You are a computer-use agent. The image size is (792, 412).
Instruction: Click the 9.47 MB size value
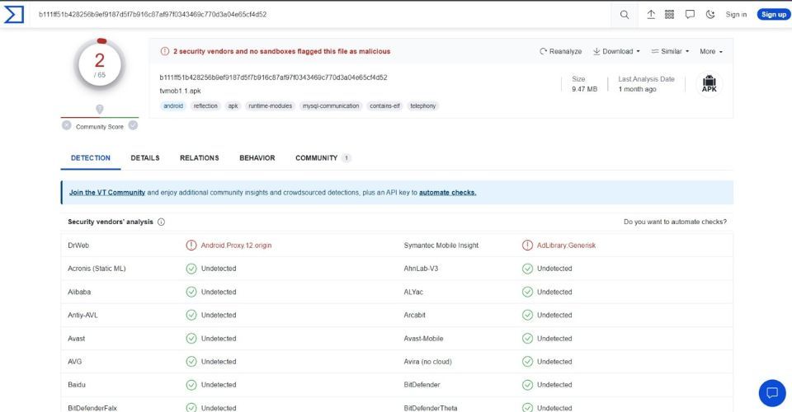[584, 89]
